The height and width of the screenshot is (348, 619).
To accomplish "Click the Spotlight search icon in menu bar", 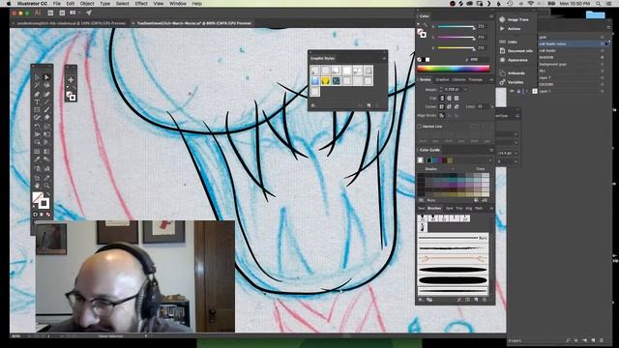I will tap(599, 4).
